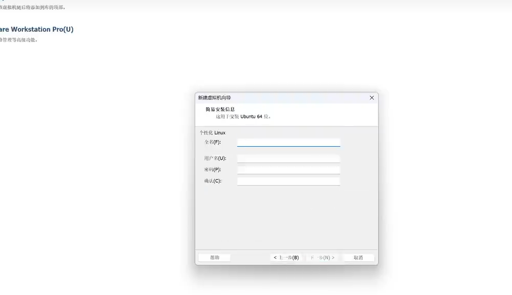Go back with 上一步(B) button
Viewport: 512px width, 295px height.
click(286, 257)
